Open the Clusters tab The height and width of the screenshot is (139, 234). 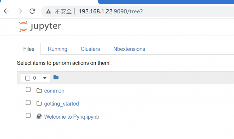tap(90, 49)
